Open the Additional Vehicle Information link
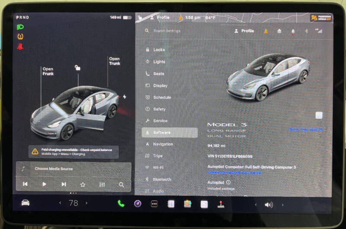346x229 pixels. (x=234, y=173)
